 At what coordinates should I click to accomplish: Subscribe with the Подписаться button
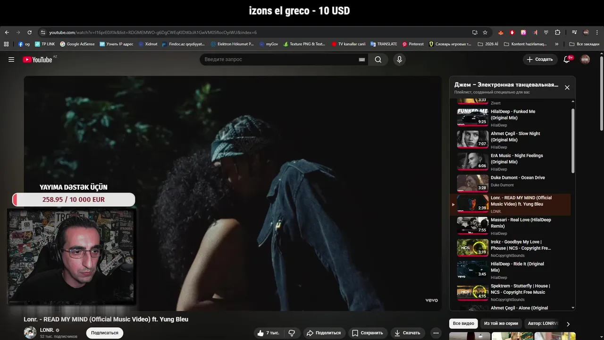coord(105,333)
